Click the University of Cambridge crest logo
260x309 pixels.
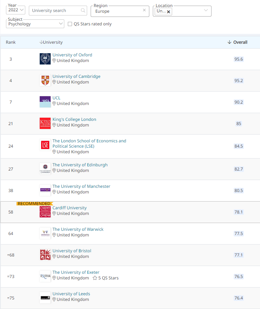click(x=45, y=80)
